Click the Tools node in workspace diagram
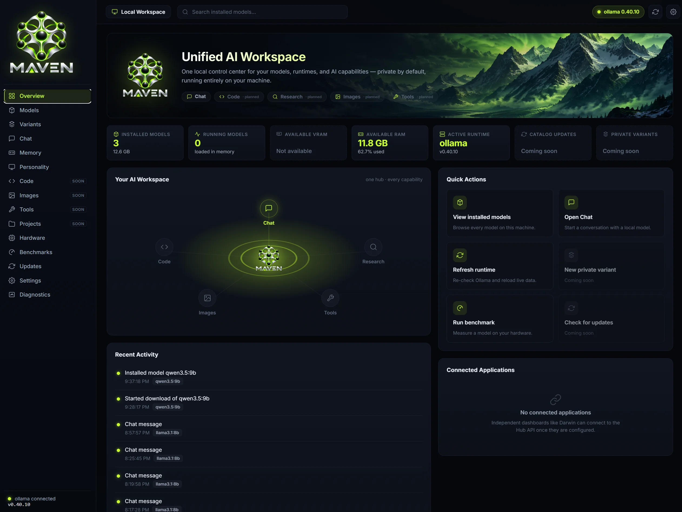 (330, 298)
